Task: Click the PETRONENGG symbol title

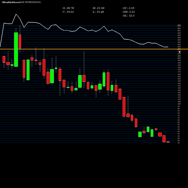Action: (x=33, y=2)
